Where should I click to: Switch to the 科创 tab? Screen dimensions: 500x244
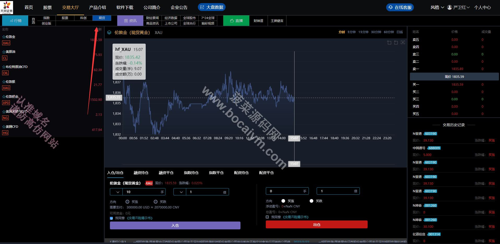pos(83,18)
